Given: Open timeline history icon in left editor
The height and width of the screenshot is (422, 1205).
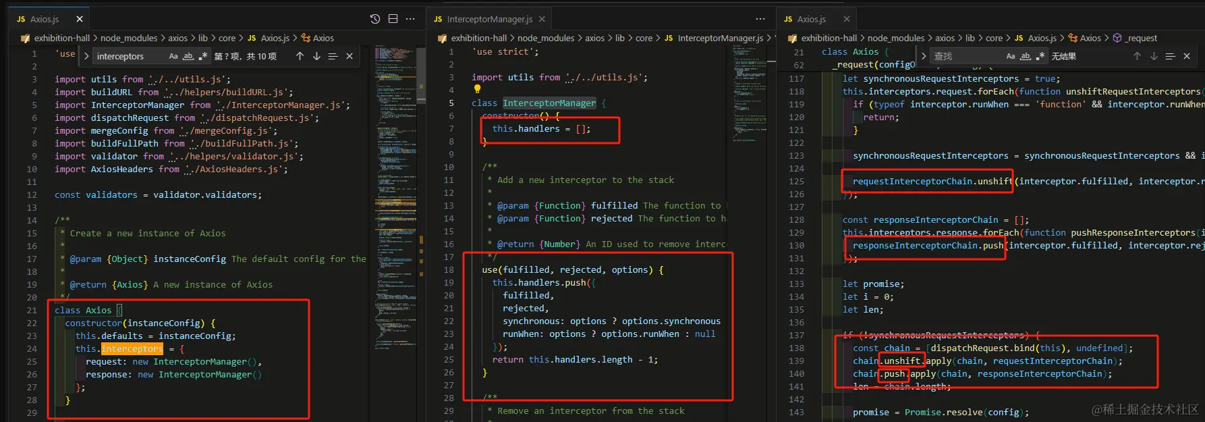Looking at the screenshot, I should pos(375,19).
